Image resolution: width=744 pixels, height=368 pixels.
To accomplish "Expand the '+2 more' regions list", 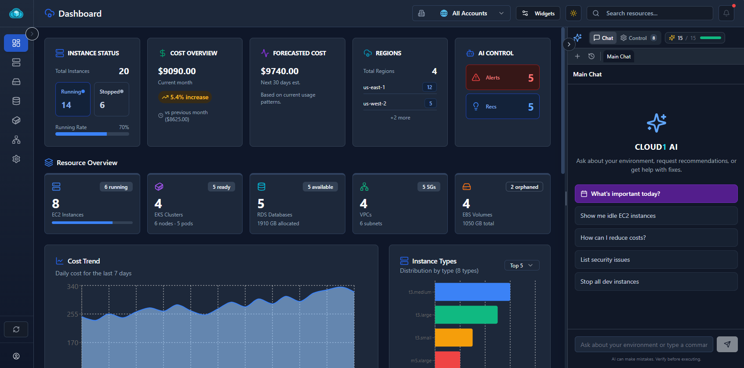I will [x=400, y=118].
